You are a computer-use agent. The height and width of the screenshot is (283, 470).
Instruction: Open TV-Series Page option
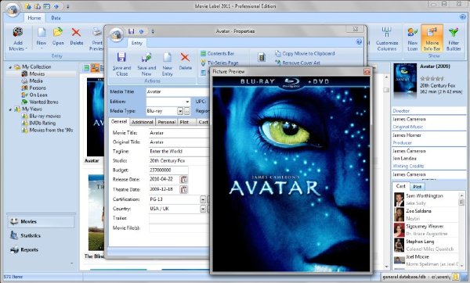219,63
